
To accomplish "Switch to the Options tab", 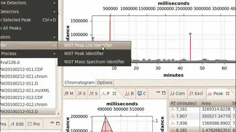I will [x=105, y=83].
